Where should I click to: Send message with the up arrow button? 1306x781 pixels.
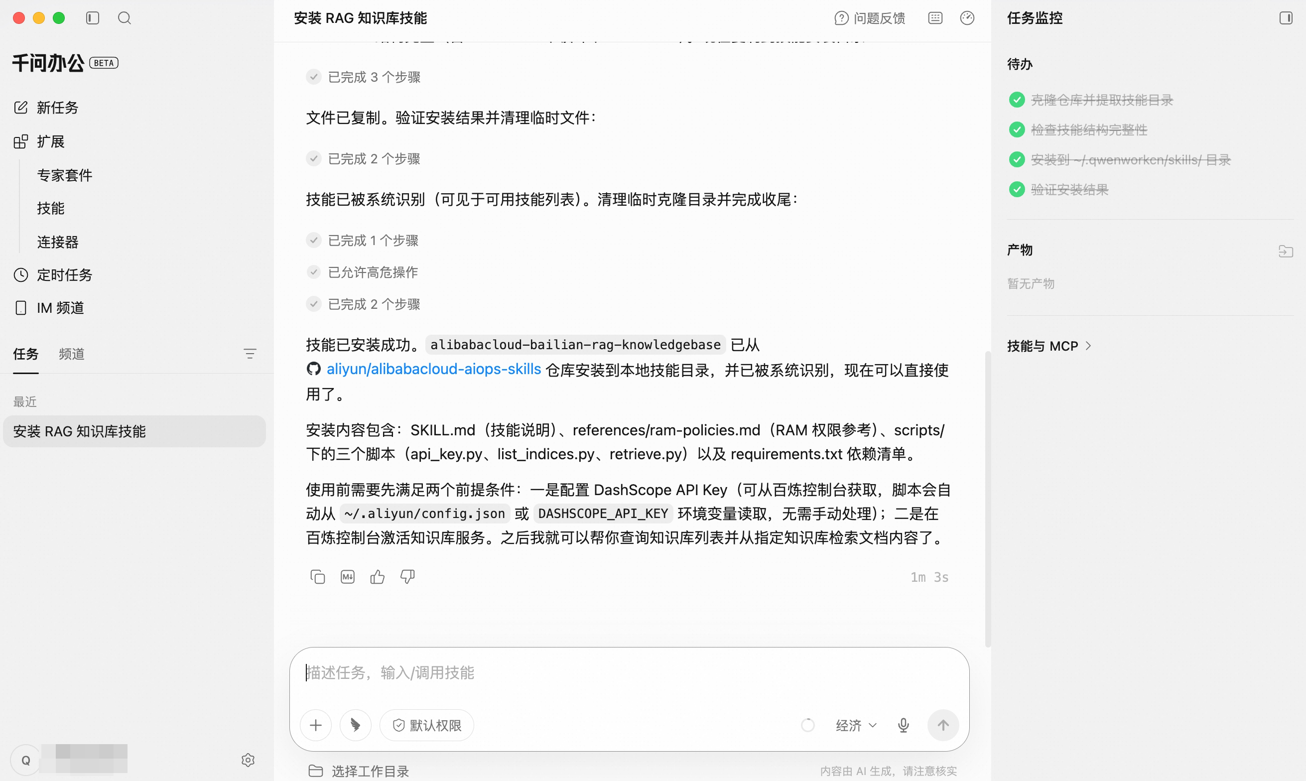point(943,725)
